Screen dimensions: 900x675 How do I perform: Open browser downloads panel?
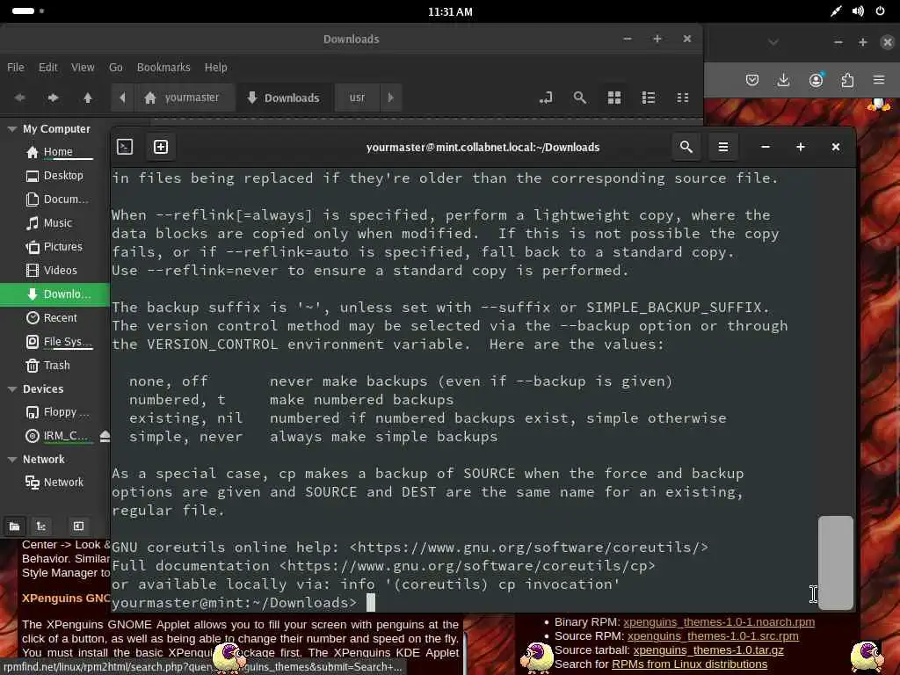coord(783,80)
